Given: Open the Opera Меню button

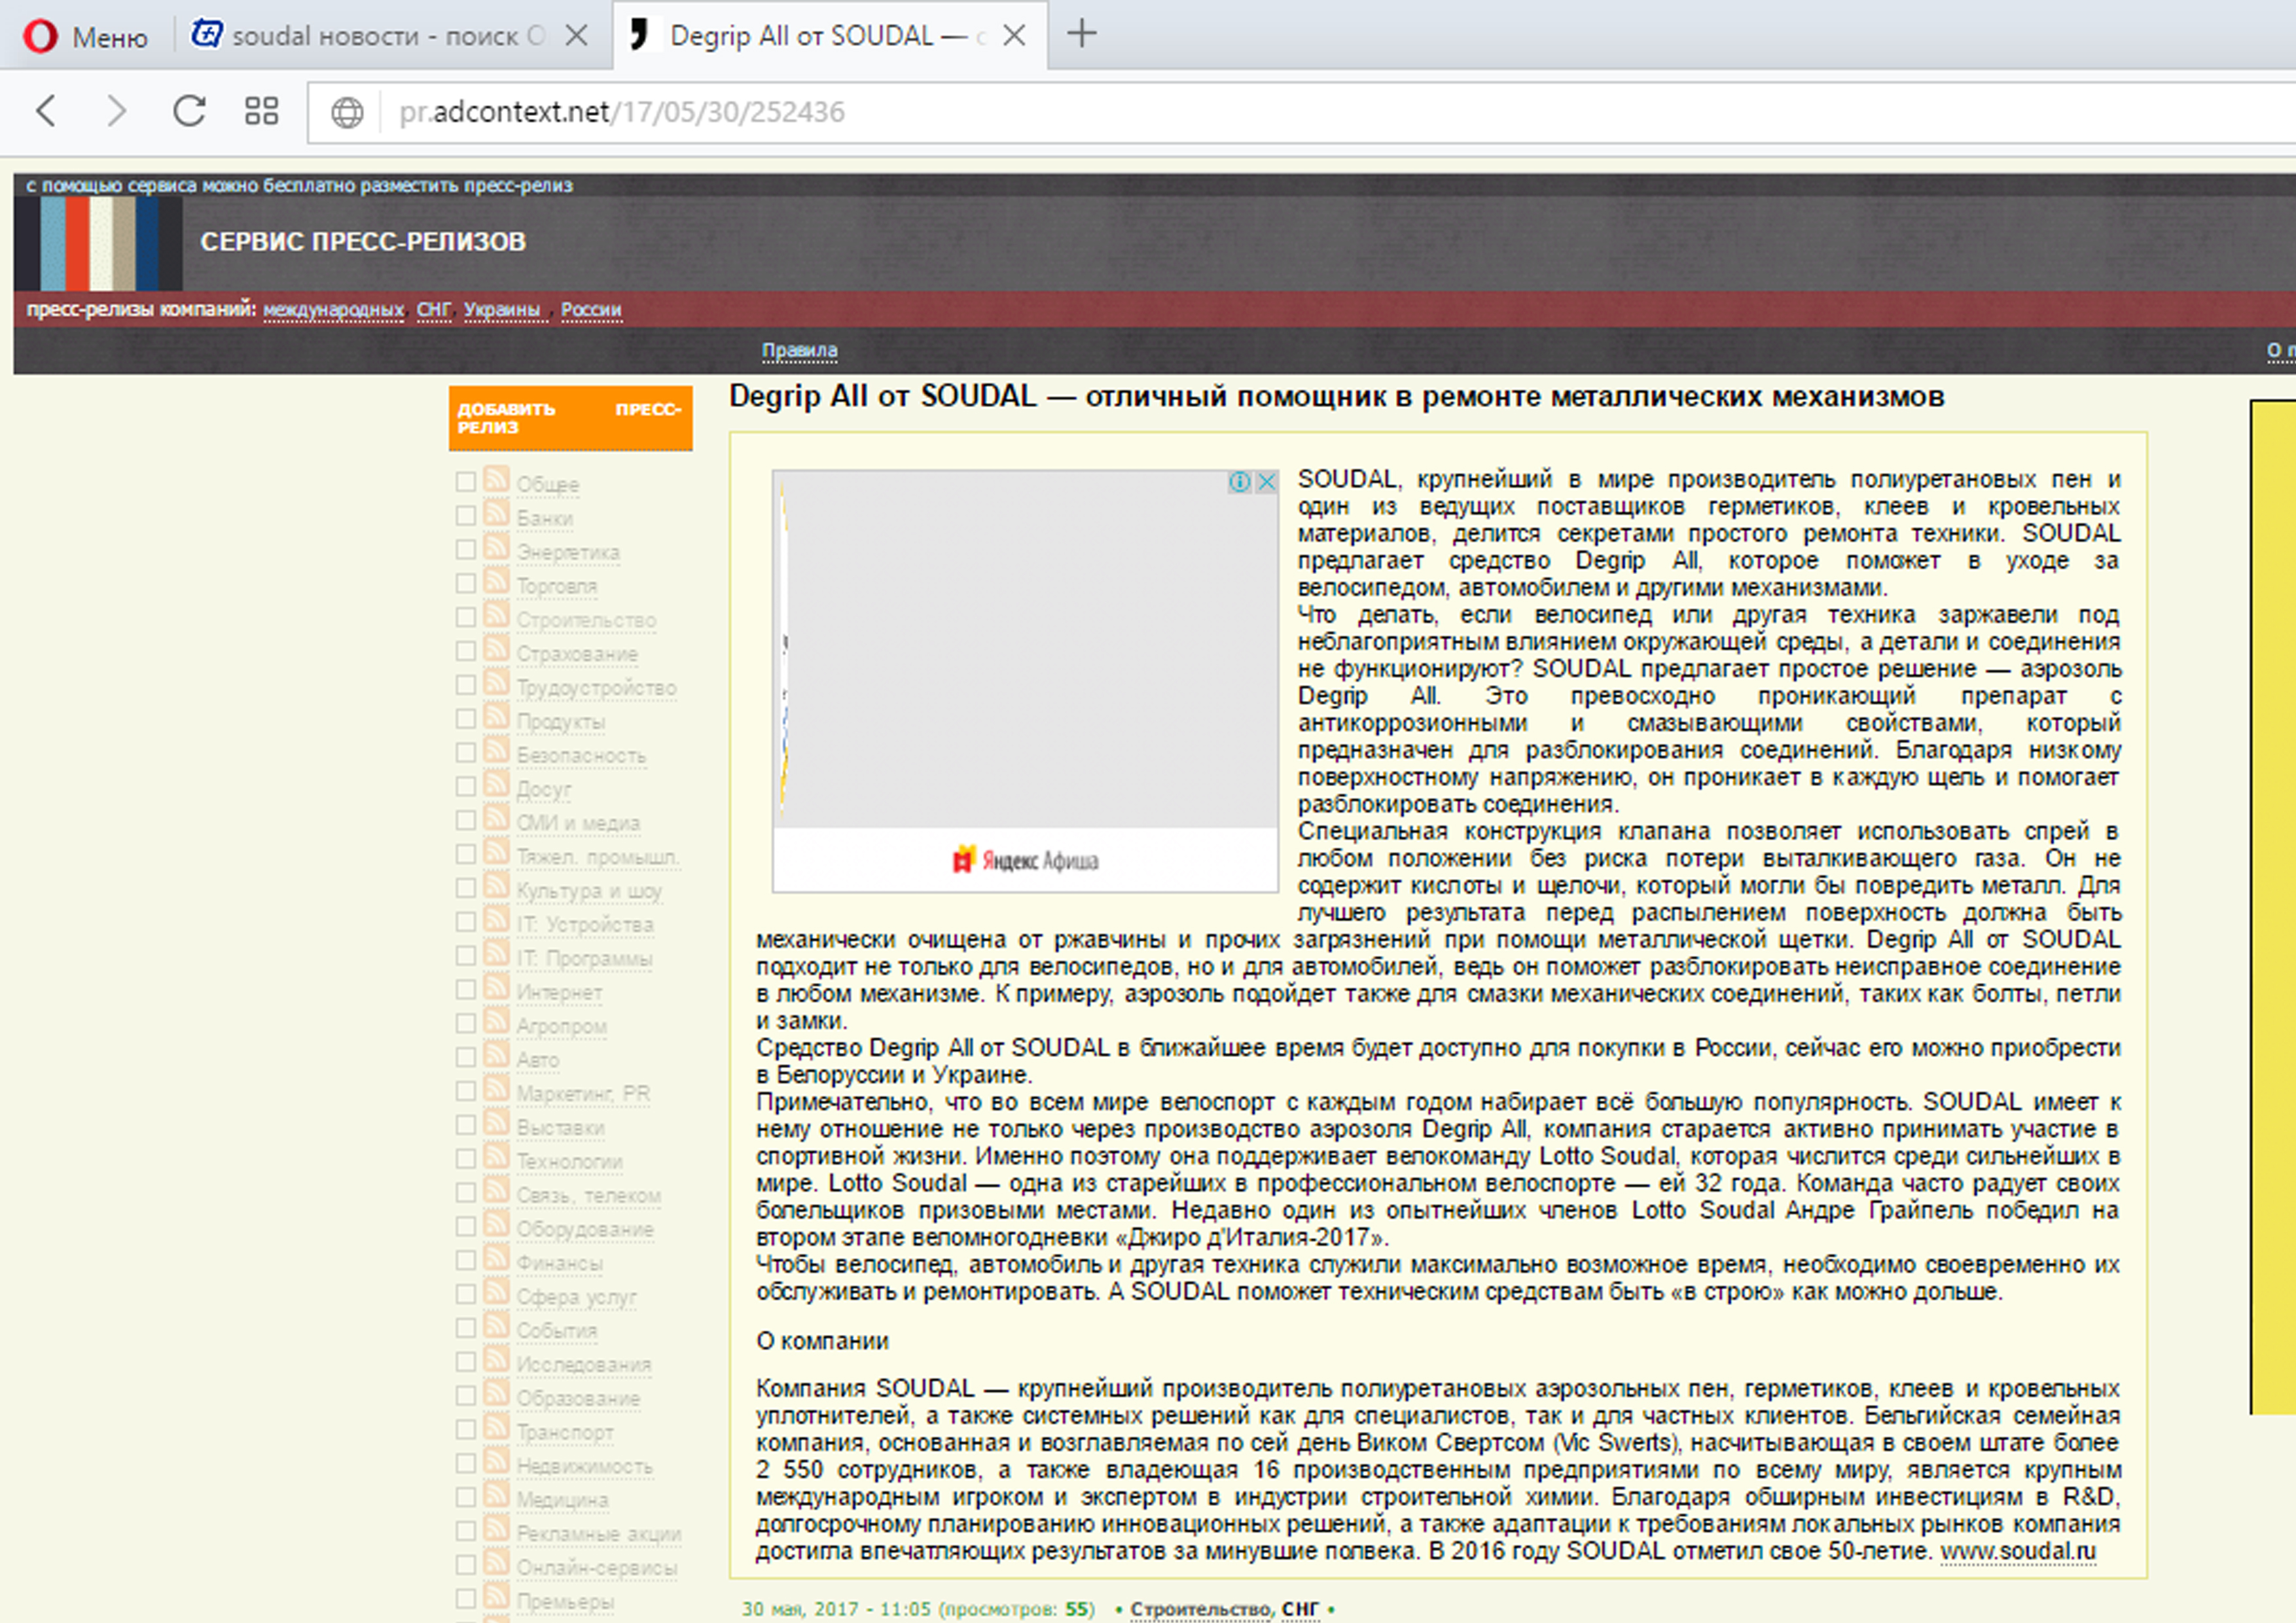Looking at the screenshot, I should pos(85,37).
